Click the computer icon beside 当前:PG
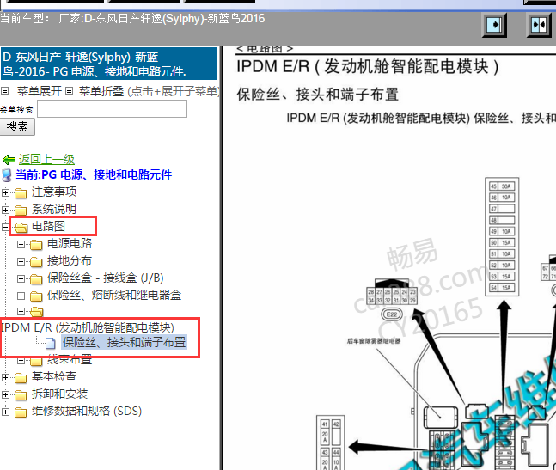This screenshot has width=556, height=470. (x=6, y=175)
